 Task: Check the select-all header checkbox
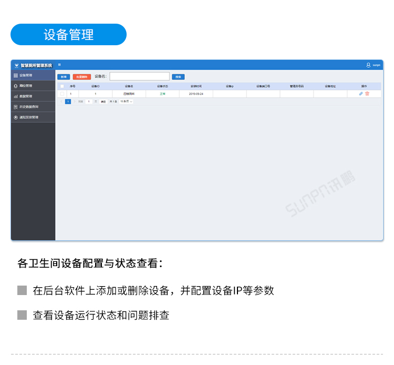(62, 86)
